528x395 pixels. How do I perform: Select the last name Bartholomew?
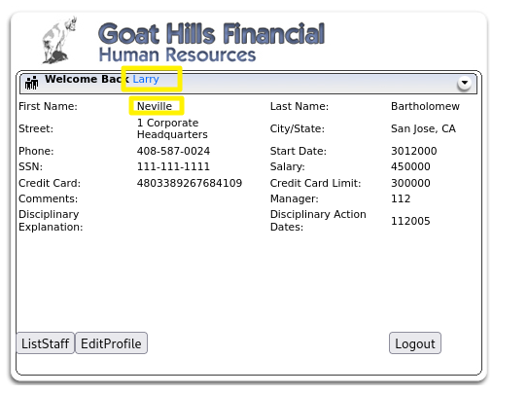[425, 106]
